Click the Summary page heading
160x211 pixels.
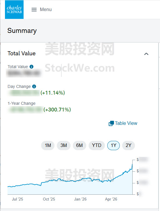coord(22,31)
